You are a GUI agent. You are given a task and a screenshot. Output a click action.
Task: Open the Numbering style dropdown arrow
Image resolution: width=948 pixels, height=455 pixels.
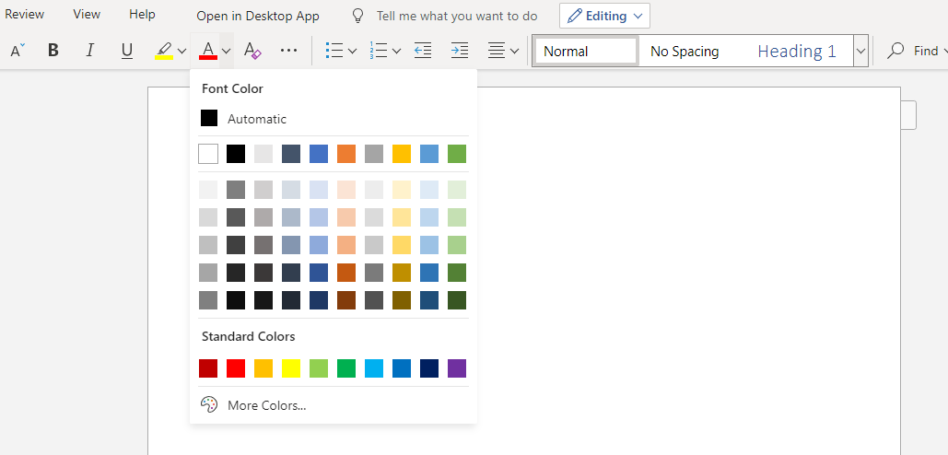tap(396, 52)
